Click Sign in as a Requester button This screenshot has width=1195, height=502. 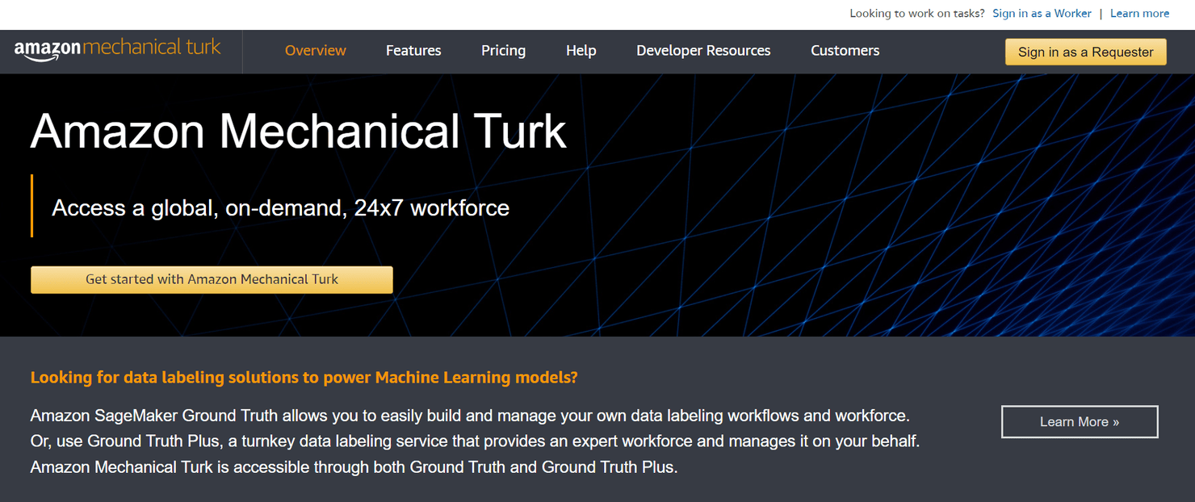(x=1085, y=52)
